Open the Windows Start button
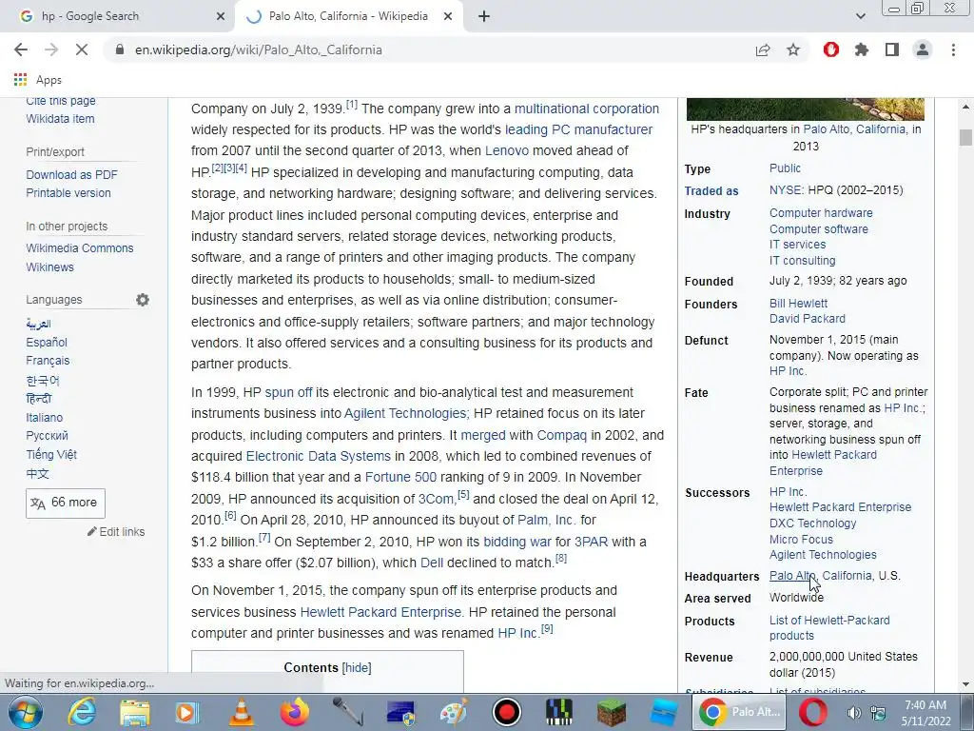Screen dimensions: 974x731 25,712
